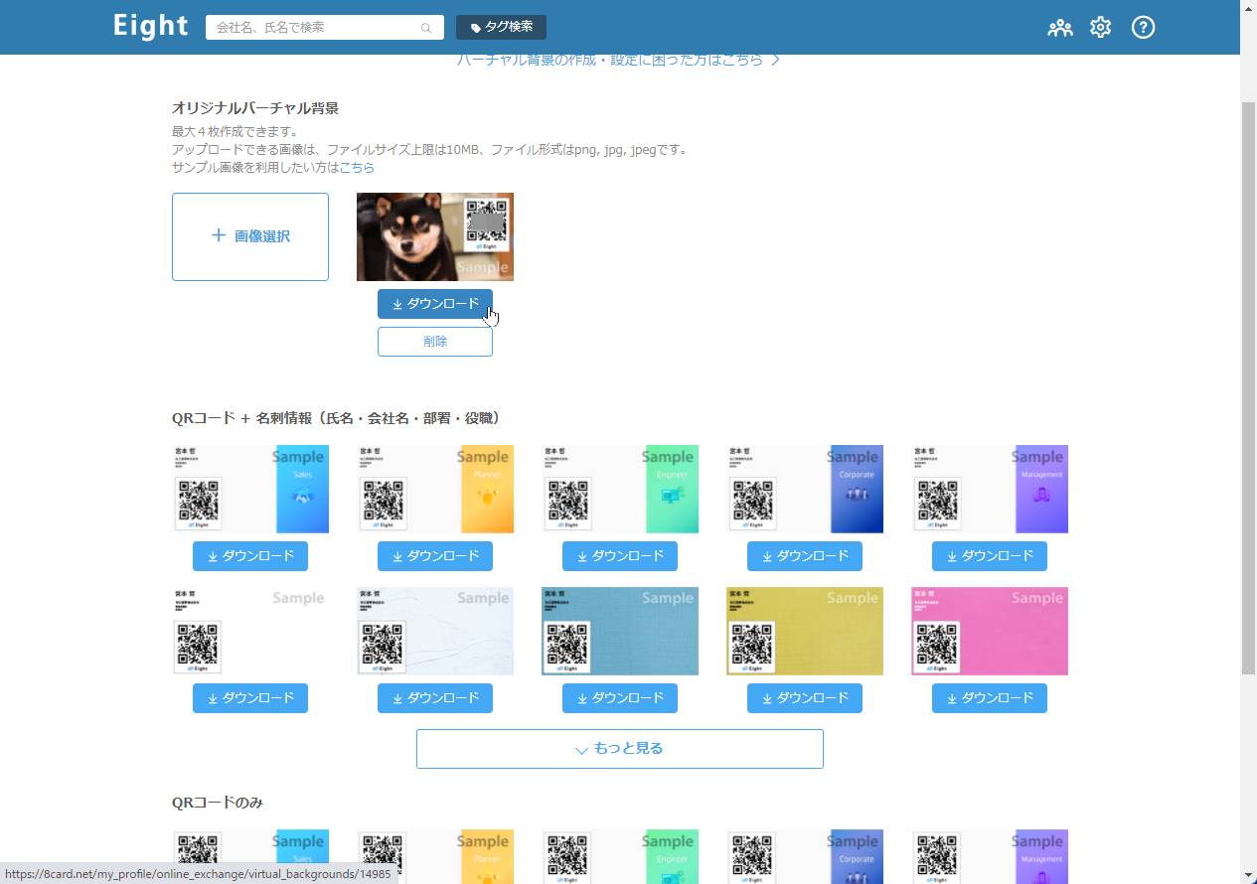Select the QR-only Planner thumbnail
This screenshot has width=1257, height=884.
click(x=435, y=856)
